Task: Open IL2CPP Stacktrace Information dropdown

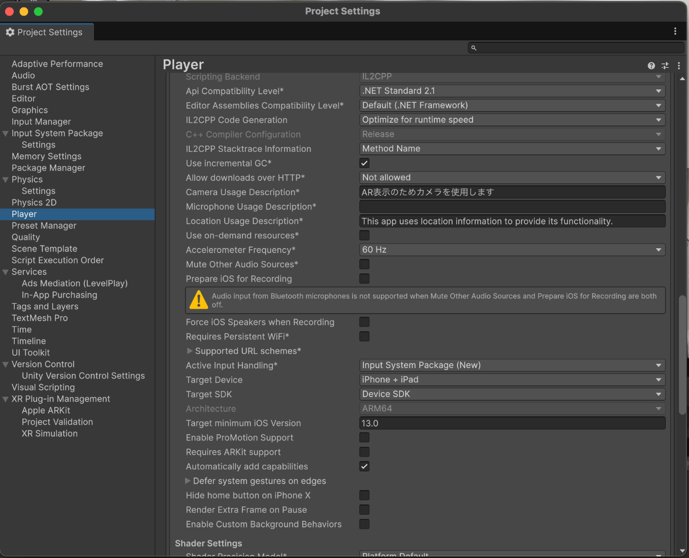Action: (x=512, y=148)
